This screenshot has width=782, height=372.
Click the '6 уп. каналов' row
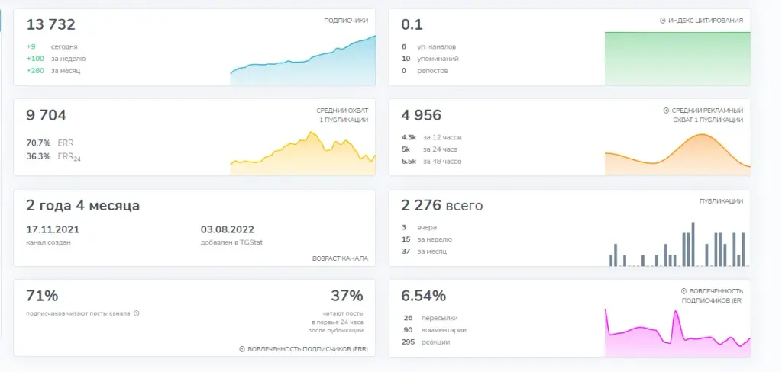(x=428, y=46)
